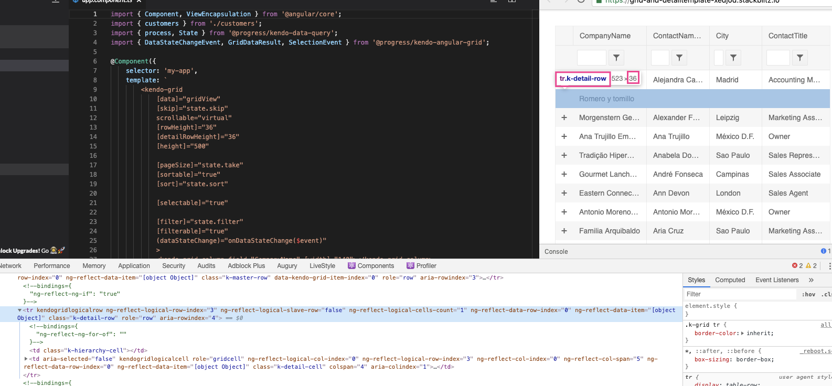
Task: Open the Profiler DevTools tab
Action: pos(422,266)
